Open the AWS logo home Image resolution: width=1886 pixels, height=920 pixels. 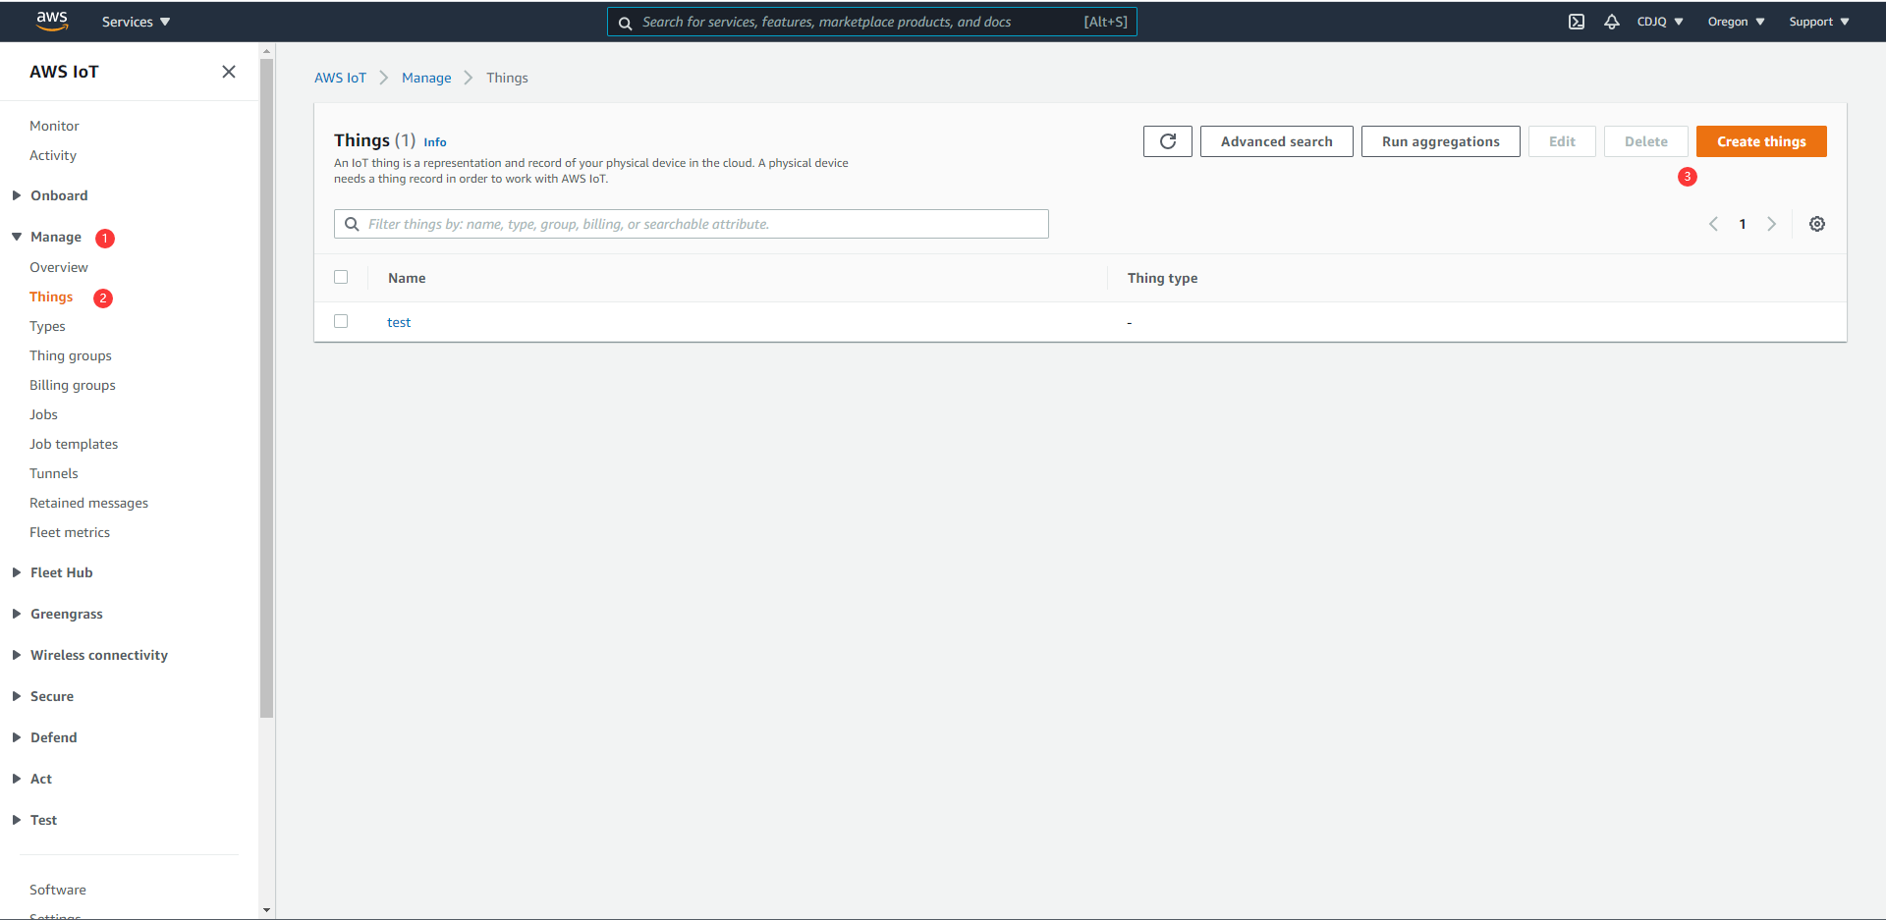pos(52,21)
